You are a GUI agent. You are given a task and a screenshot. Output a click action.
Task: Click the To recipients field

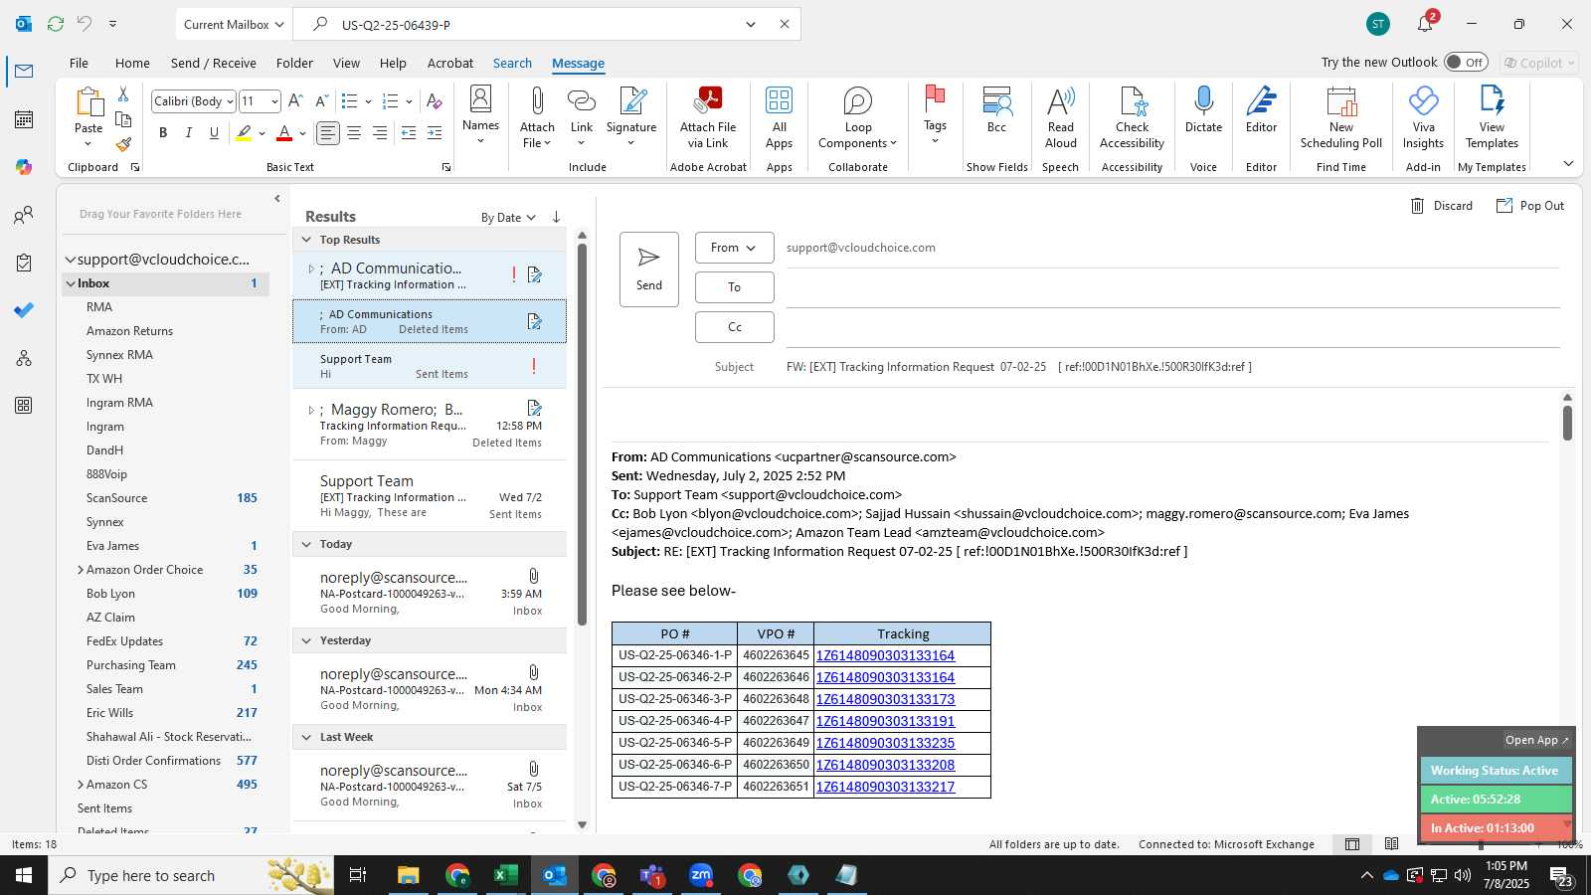[x=1172, y=287]
